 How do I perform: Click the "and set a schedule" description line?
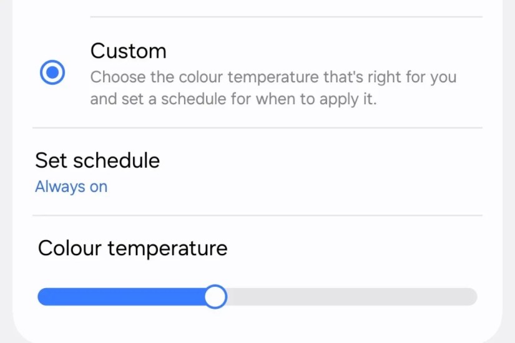click(233, 99)
